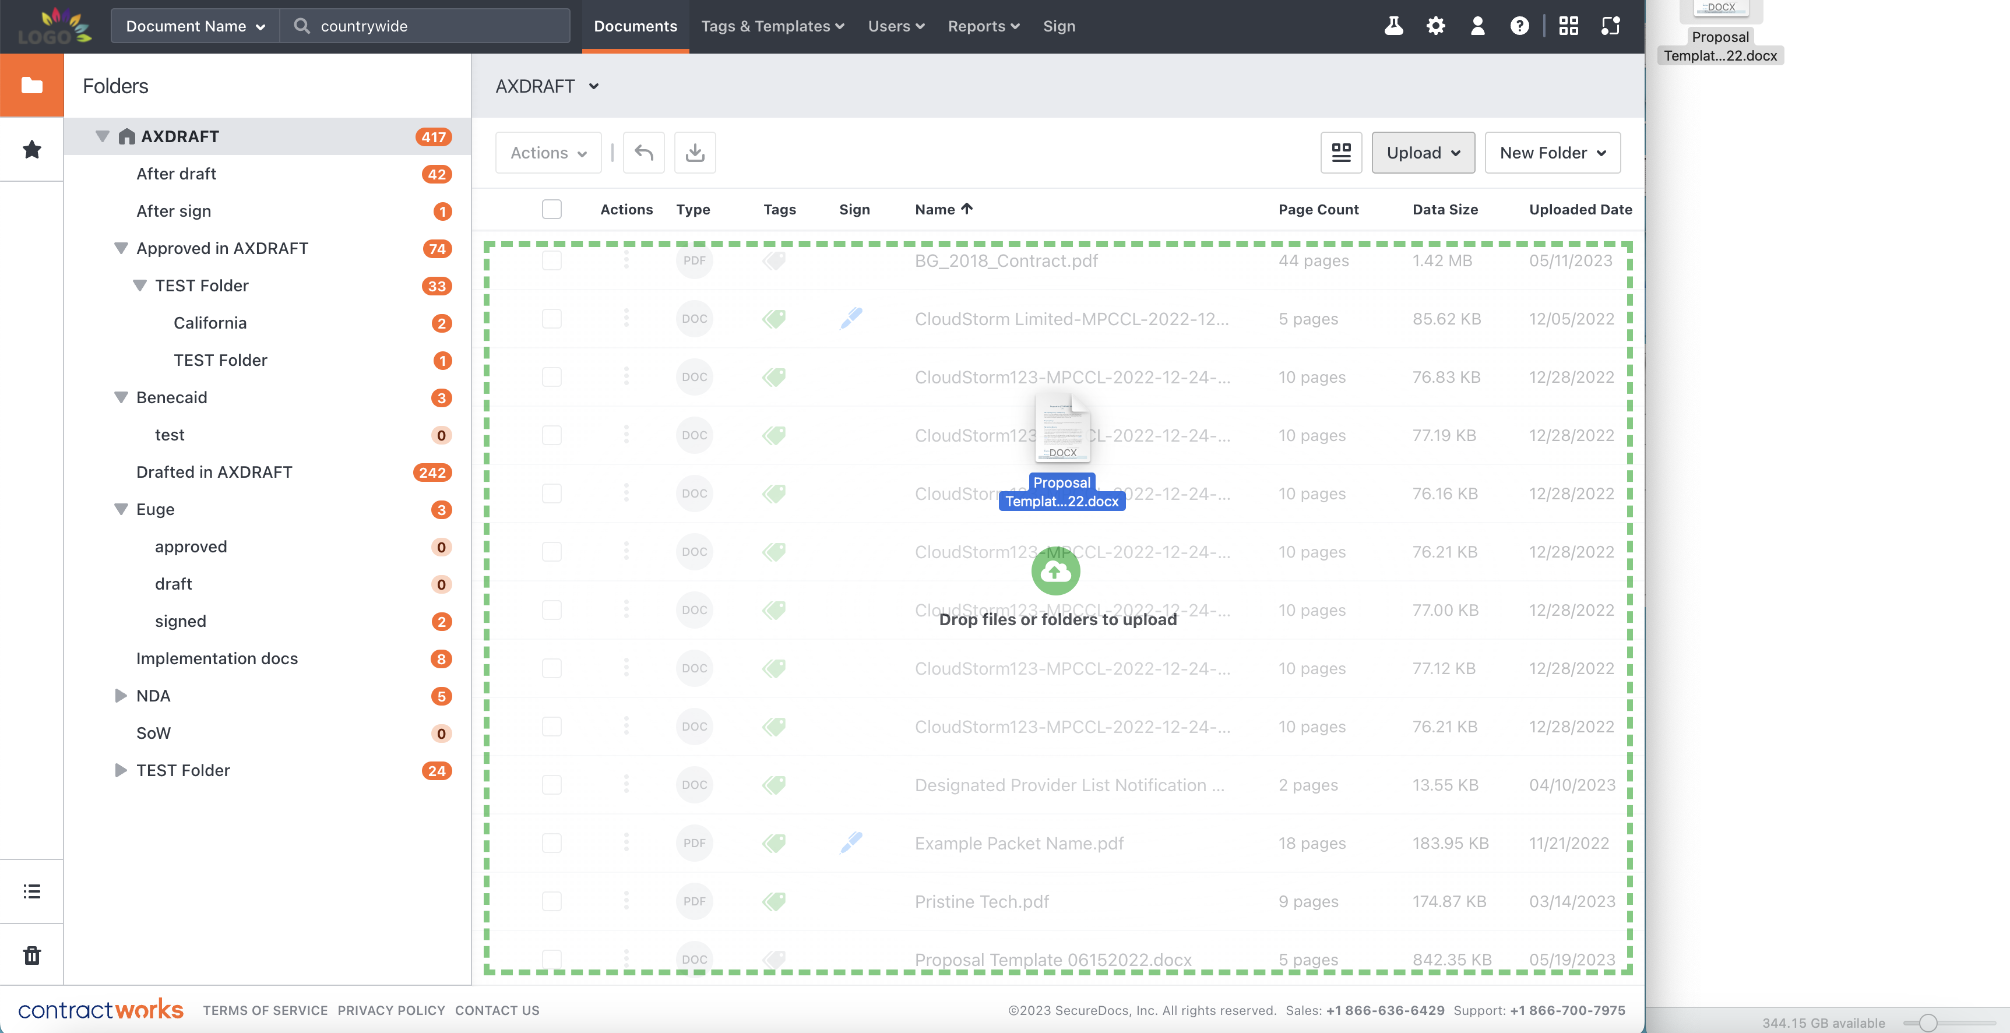Open the Favorites star in sidebar
Screen dimensions: 2010x1033
[32, 149]
